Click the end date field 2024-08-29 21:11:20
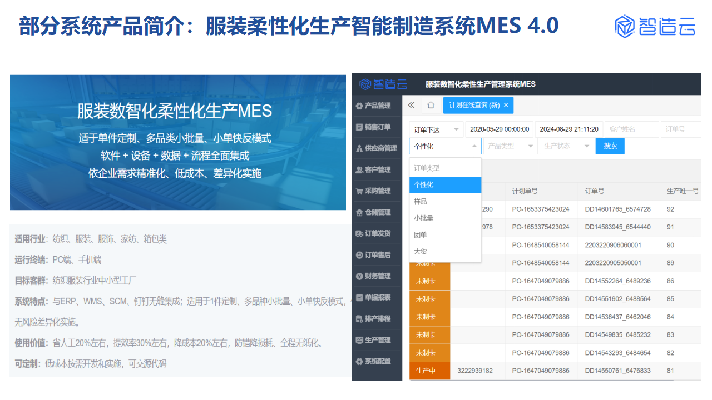 pyautogui.click(x=569, y=129)
